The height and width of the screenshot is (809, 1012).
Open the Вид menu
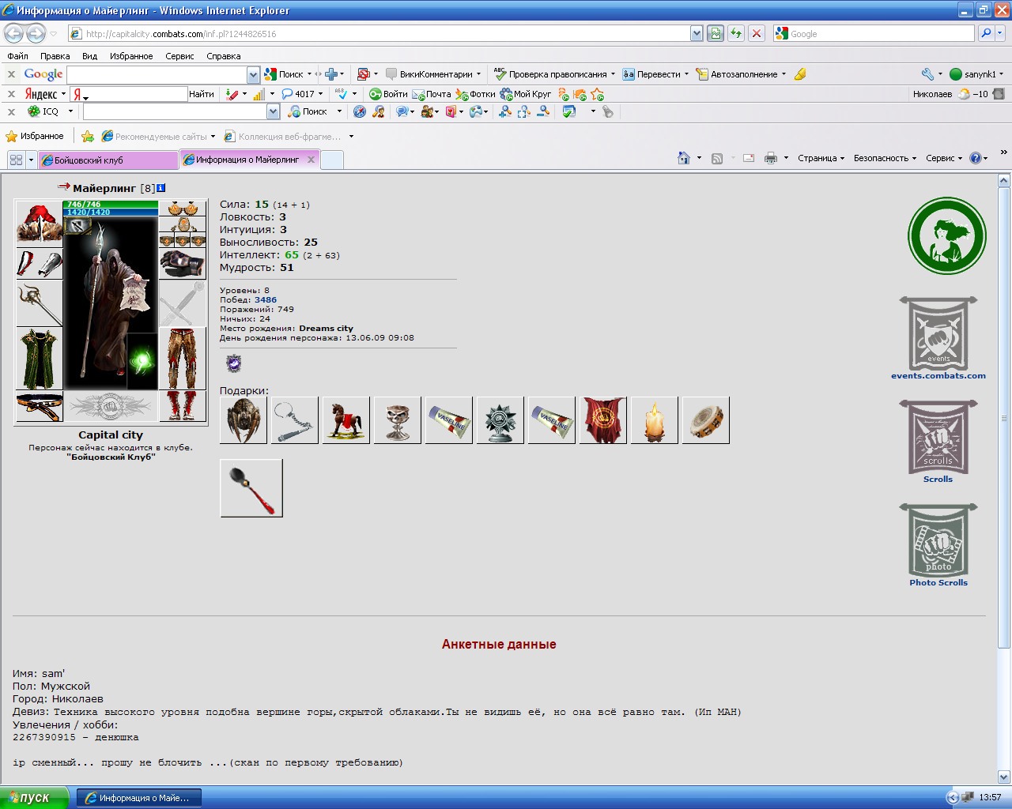[90, 56]
